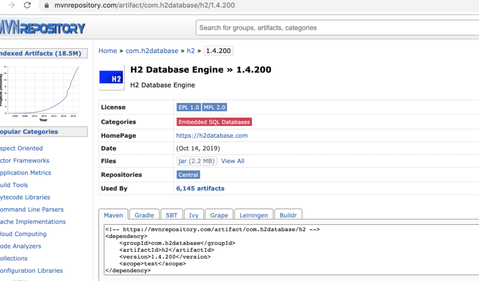
Task: Open Embedded SQL Databases category tag
Action: [214, 122]
